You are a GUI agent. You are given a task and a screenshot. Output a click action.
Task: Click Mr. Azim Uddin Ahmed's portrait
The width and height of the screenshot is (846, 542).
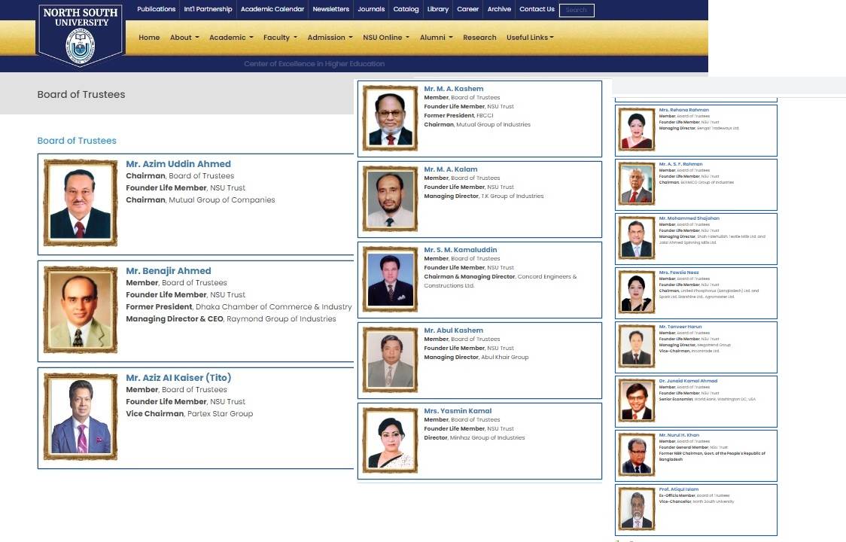click(81, 203)
